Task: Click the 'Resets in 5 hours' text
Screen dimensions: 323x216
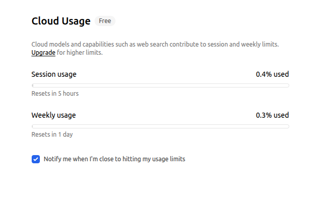Action: pyautogui.click(x=55, y=94)
